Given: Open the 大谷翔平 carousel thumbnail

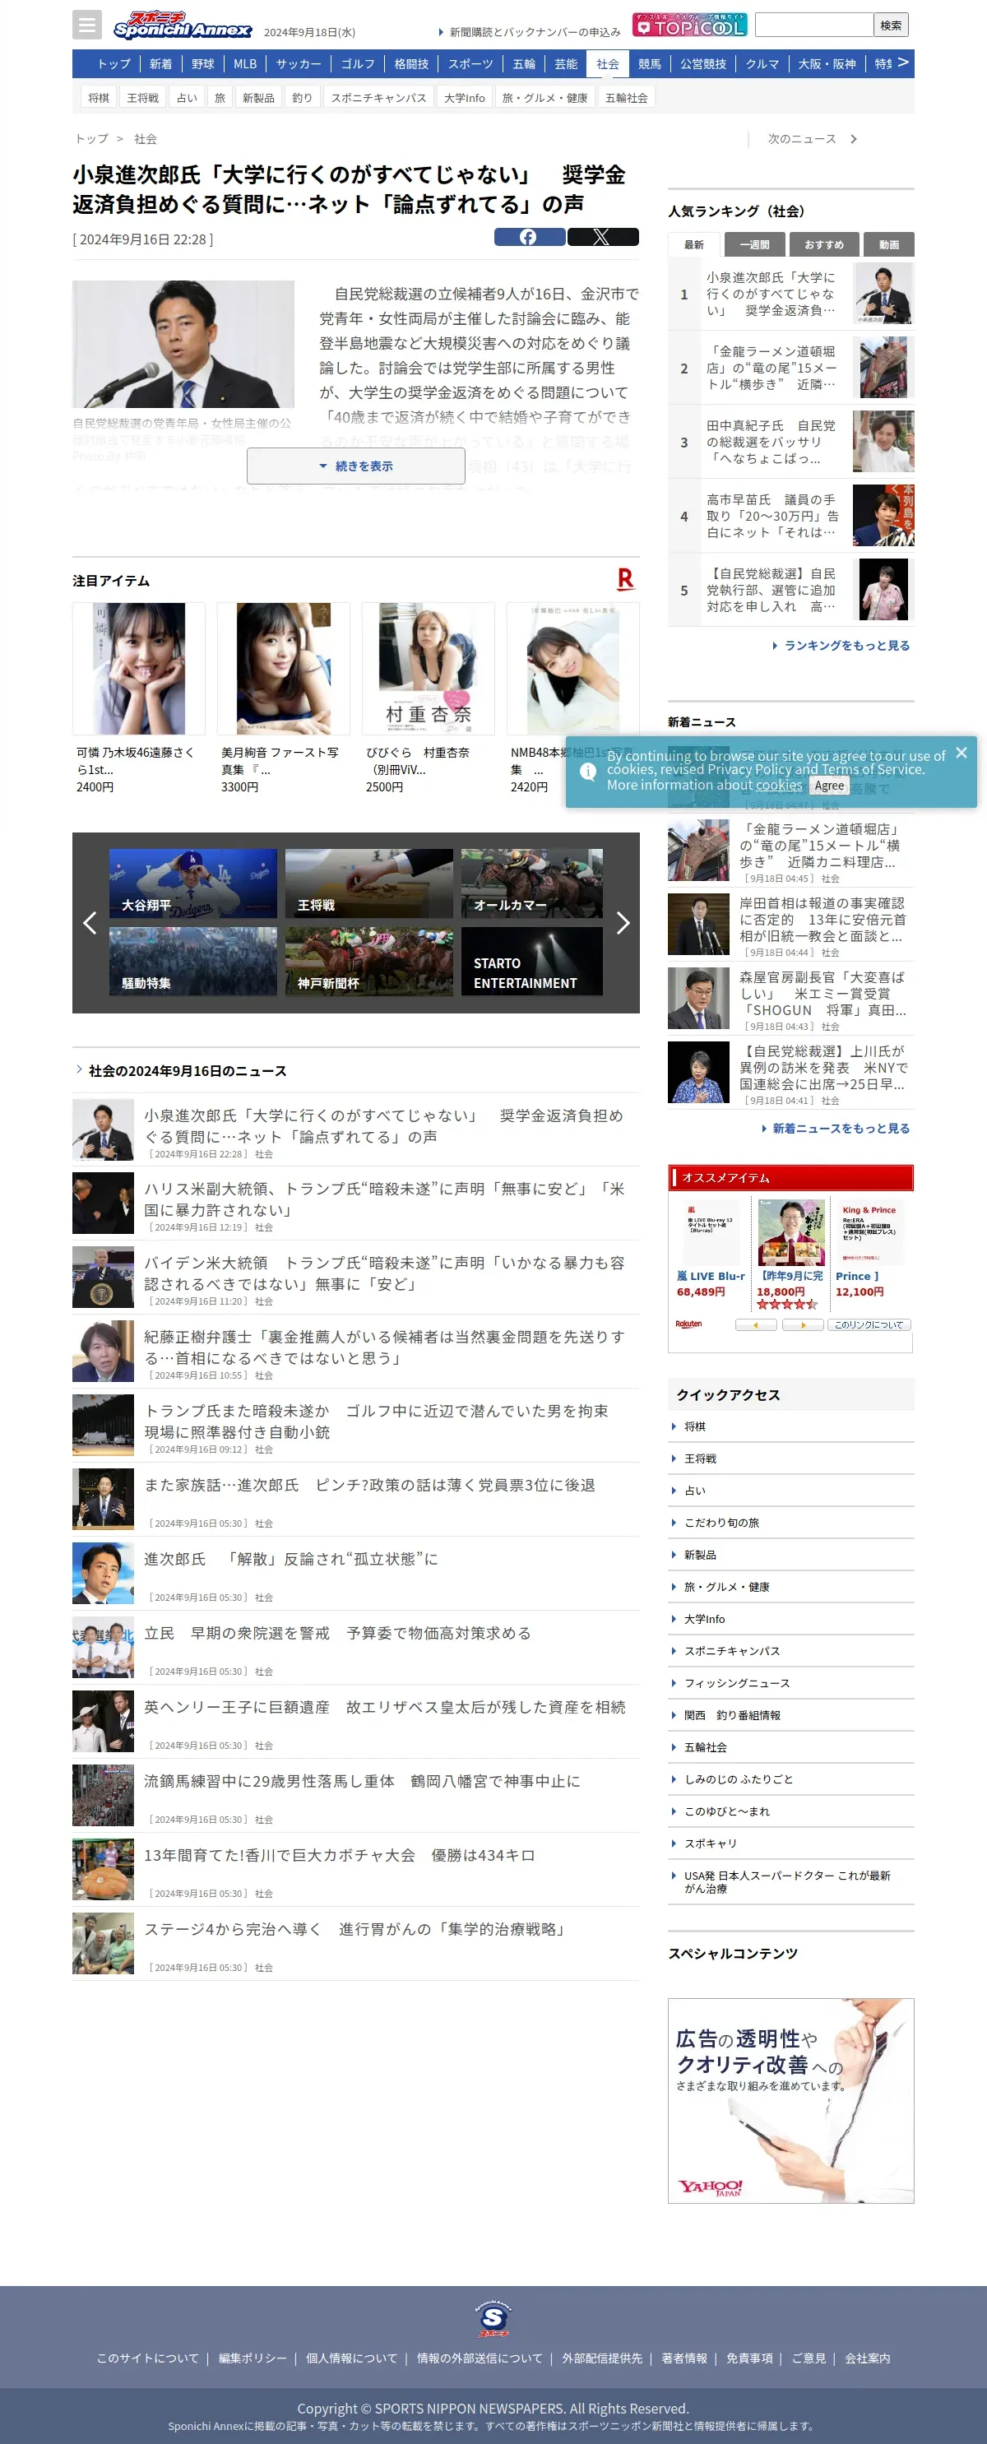Looking at the screenshot, I should [x=192, y=883].
